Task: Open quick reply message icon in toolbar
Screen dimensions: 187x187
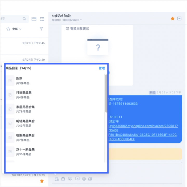Action: click(70, 179)
